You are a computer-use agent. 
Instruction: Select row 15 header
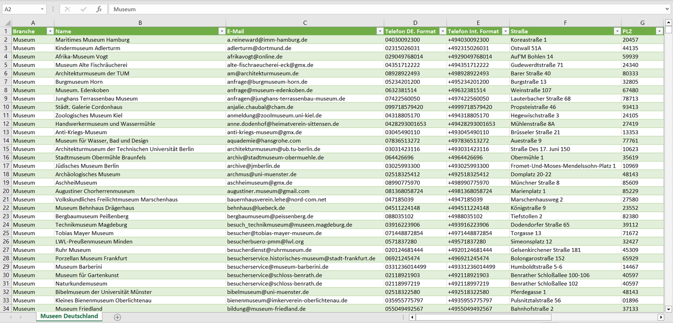pyautogui.click(x=6, y=149)
